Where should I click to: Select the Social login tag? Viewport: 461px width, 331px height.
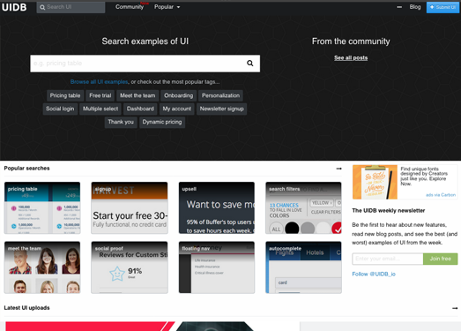[60, 109]
